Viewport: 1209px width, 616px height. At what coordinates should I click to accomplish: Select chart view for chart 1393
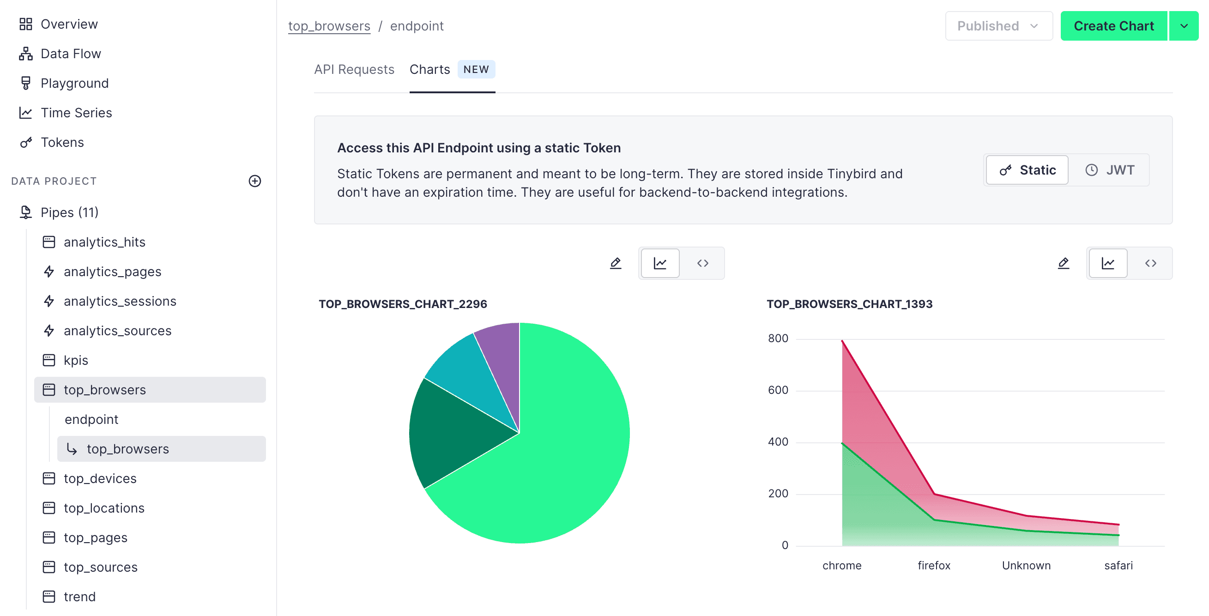pos(1107,263)
